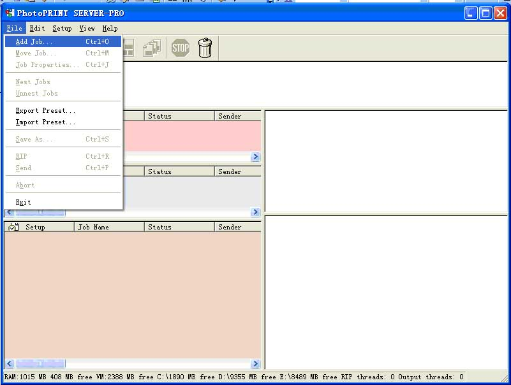This screenshot has height=385, width=511.
Task: Click Sender header of the grey job list
Action: [x=238, y=171]
